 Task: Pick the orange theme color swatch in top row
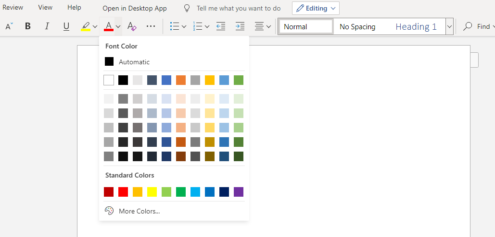click(x=181, y=80)
